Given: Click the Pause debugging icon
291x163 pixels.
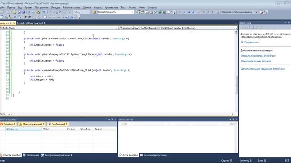Looking at the screenshot, I should (x=184, y=12).
